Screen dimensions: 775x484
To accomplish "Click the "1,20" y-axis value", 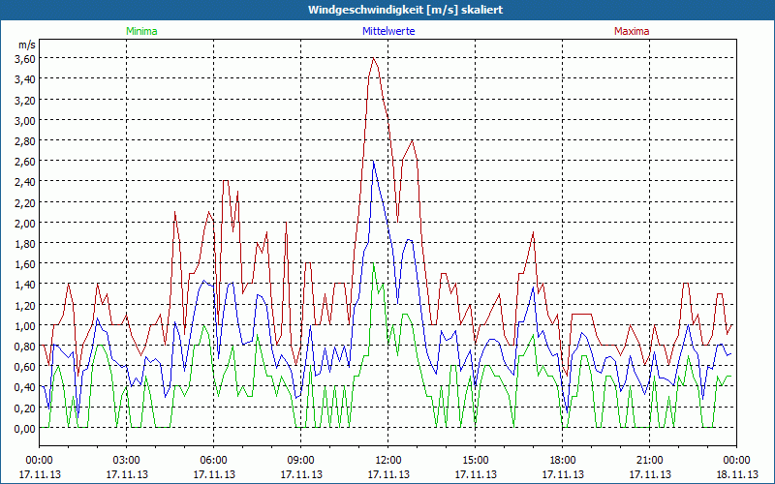I will click(x=25, y=305).
